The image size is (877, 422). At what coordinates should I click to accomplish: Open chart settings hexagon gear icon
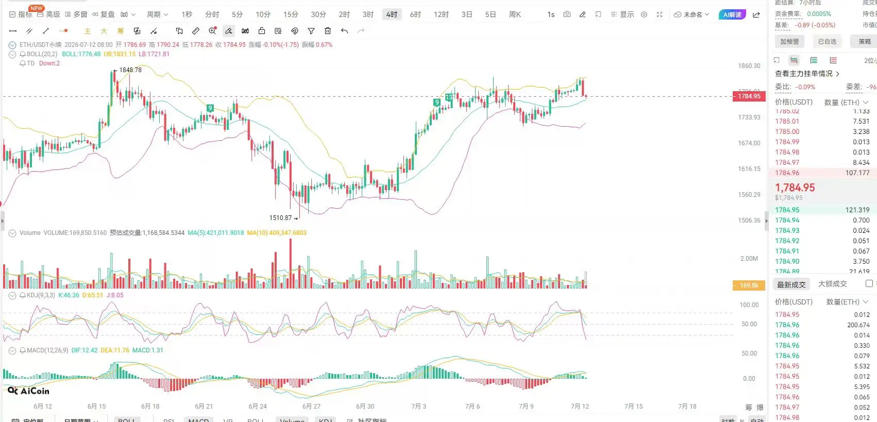click(x=644, y=14)
